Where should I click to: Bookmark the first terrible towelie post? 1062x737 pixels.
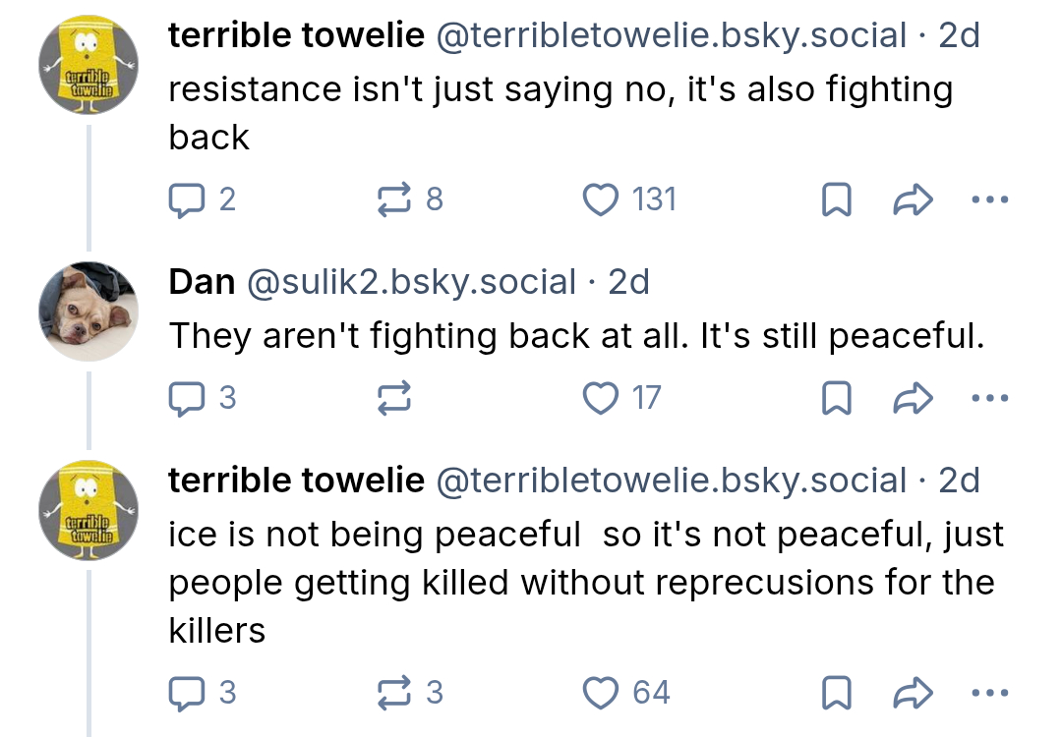(x=836, y=200)
